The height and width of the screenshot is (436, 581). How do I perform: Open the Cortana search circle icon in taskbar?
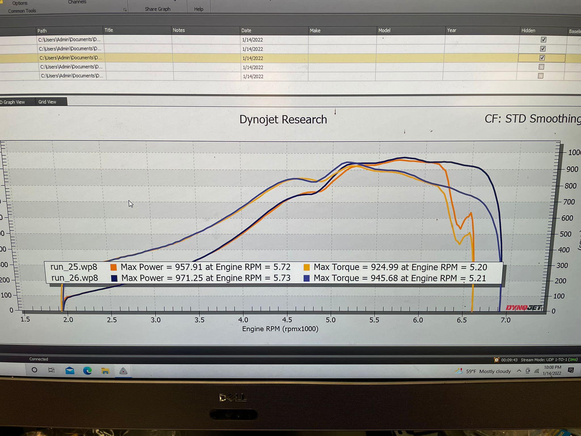[34, 370]
